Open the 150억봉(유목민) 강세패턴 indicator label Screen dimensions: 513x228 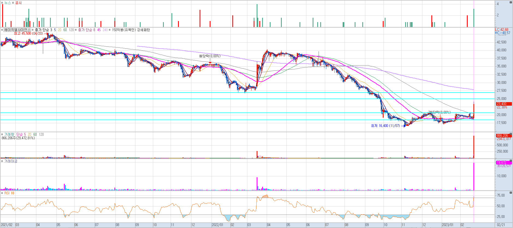tap(131, 30)
